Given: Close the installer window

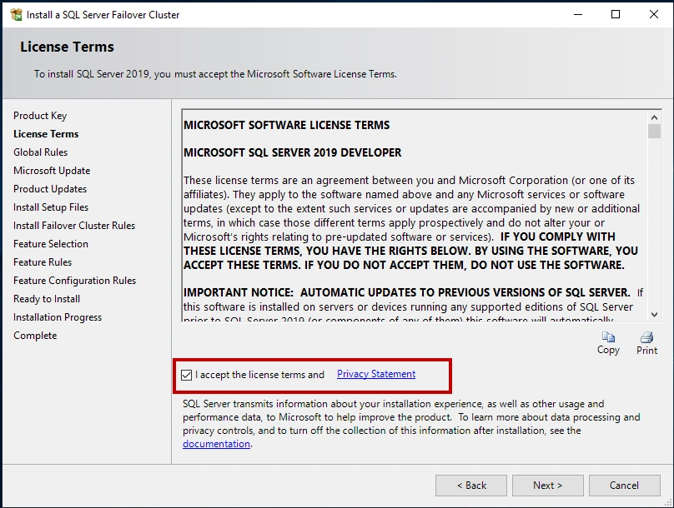Looking at the screenshot, I should (x=654, y=15).
